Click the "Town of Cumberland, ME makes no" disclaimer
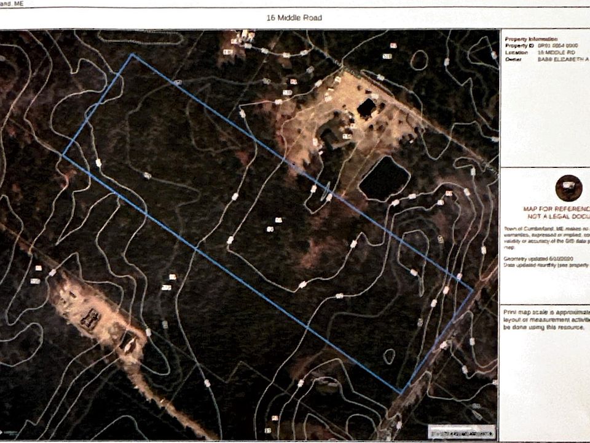This screenshot has height=443, width=590. click(546, 238)
